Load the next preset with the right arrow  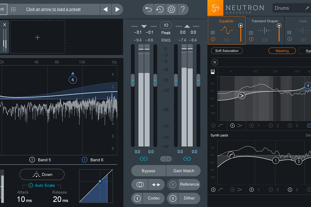[117, 9]
